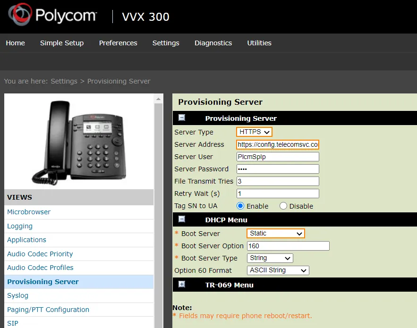Click the Retry Wait (s) field
The width and height of the screenshot is (417, 328).
coord(278,193)
